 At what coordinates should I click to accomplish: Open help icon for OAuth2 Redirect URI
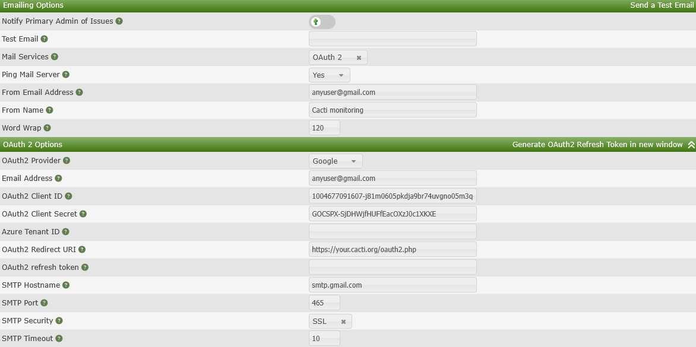(82, 250)
